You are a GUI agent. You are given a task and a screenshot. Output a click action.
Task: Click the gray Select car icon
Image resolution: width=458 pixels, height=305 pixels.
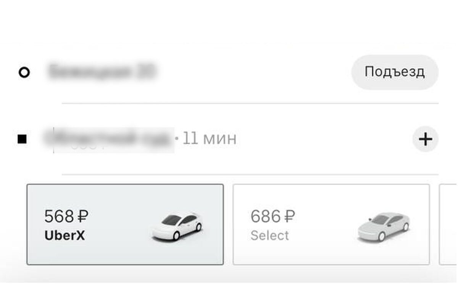click(383, 227)
